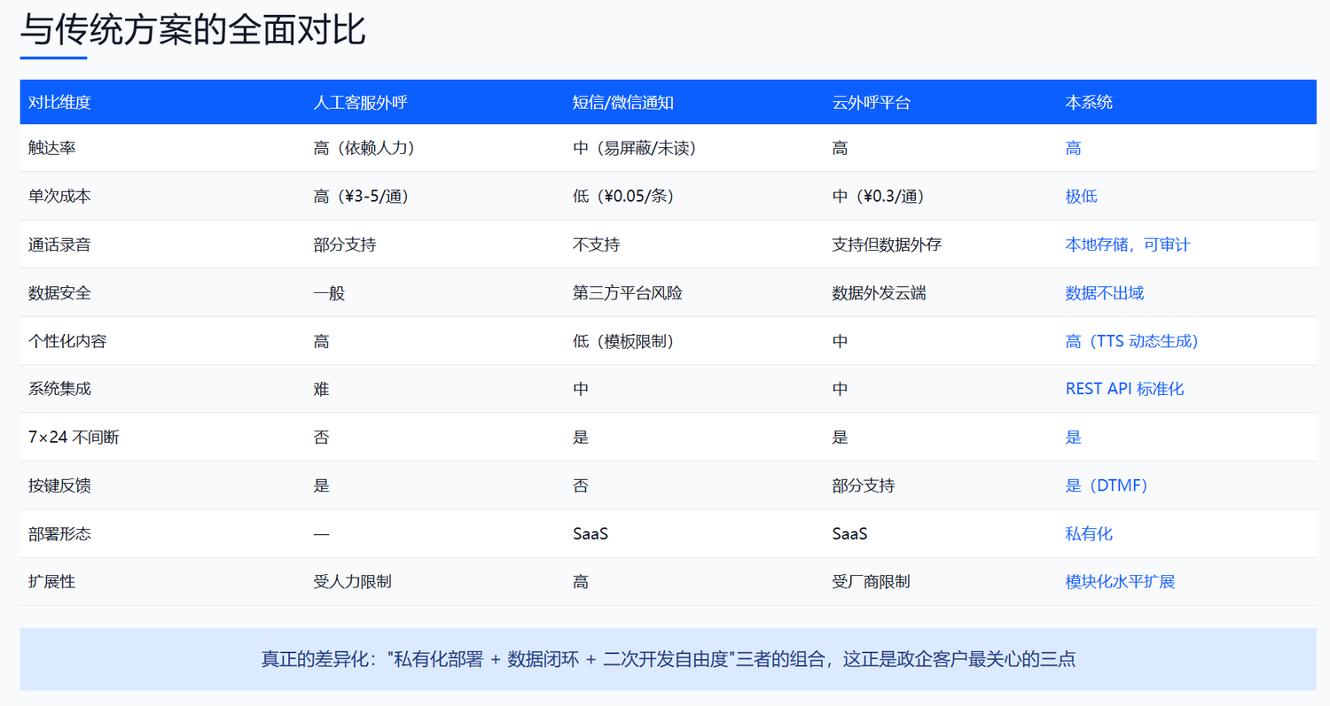The width and height of the screenshot is (1330, 706).
Task: Select the — dash in 部署形态 row
Action: pos(321,534)
